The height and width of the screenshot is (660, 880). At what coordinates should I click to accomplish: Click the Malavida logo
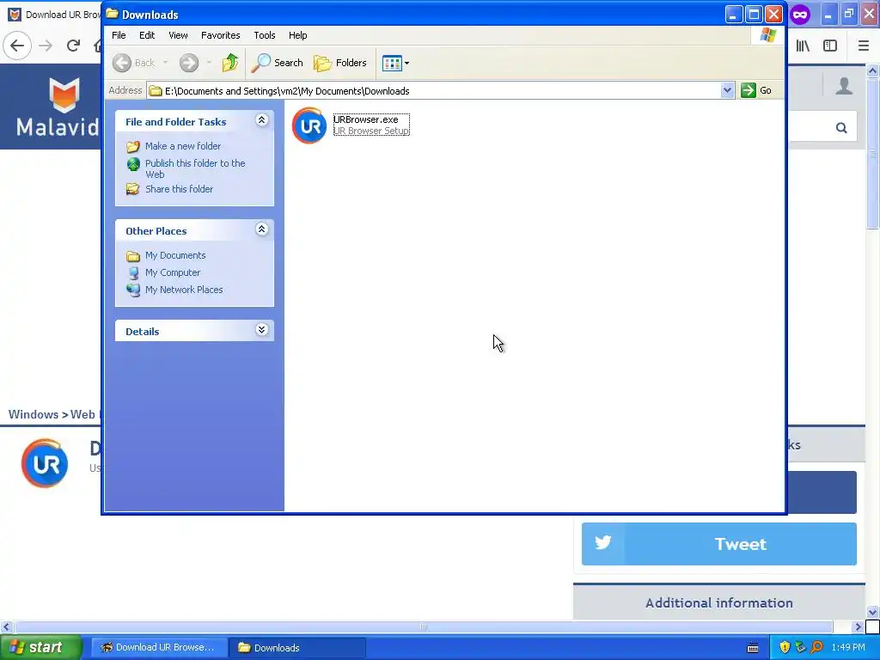click(58, 107)
